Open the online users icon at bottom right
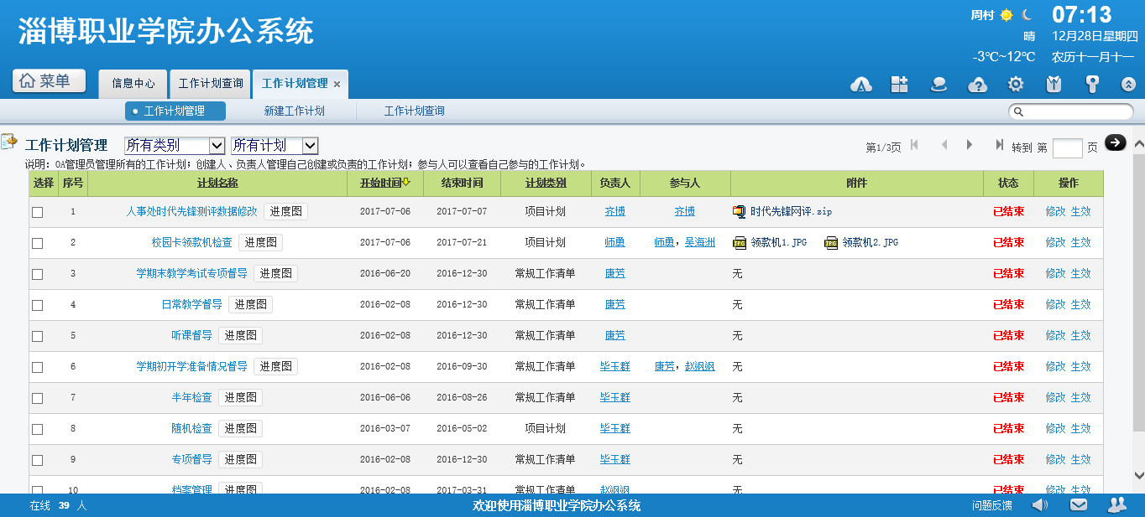The height and width of the screenshot is (517, 1145). point(1116,504)
